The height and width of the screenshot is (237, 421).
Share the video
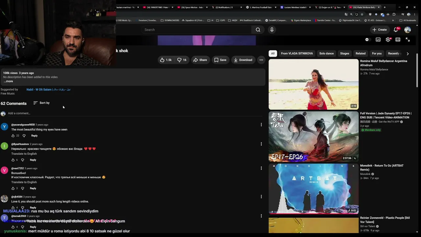pos(200,60)
